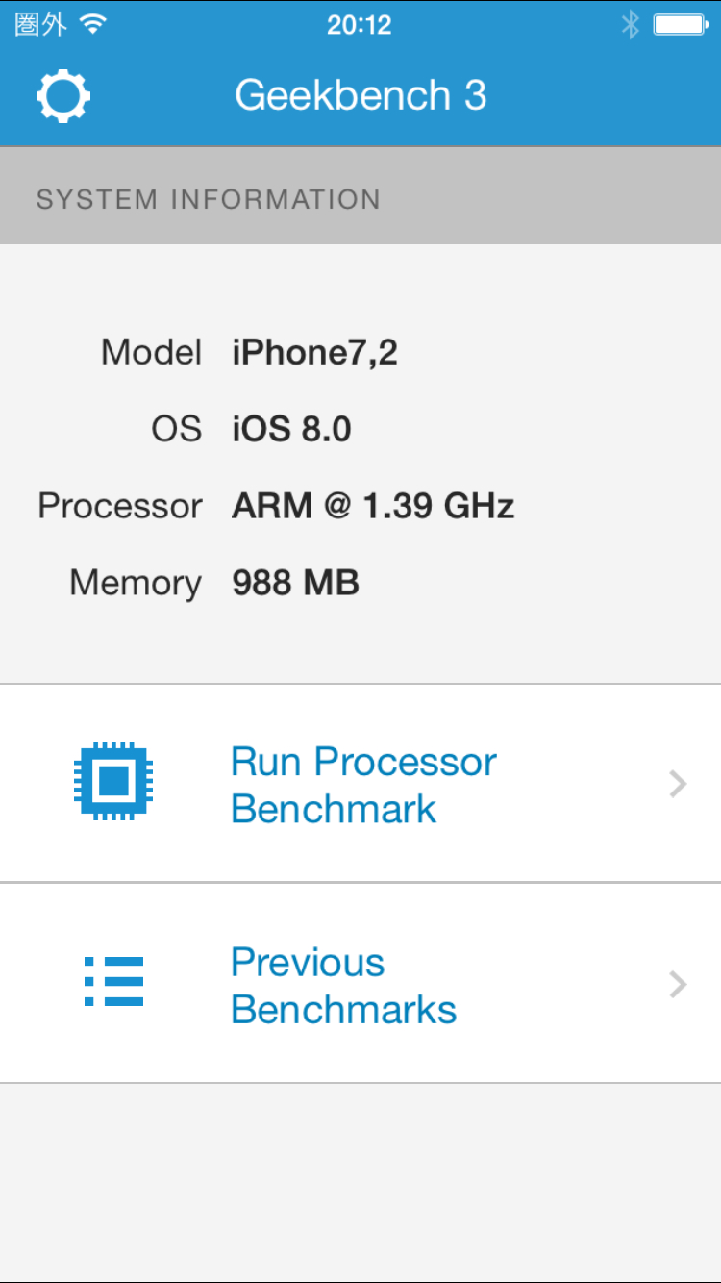The width and height of the screenshot is (721, 1283).
Task: Tap the Geekbench 3 title
Action: 360,95
